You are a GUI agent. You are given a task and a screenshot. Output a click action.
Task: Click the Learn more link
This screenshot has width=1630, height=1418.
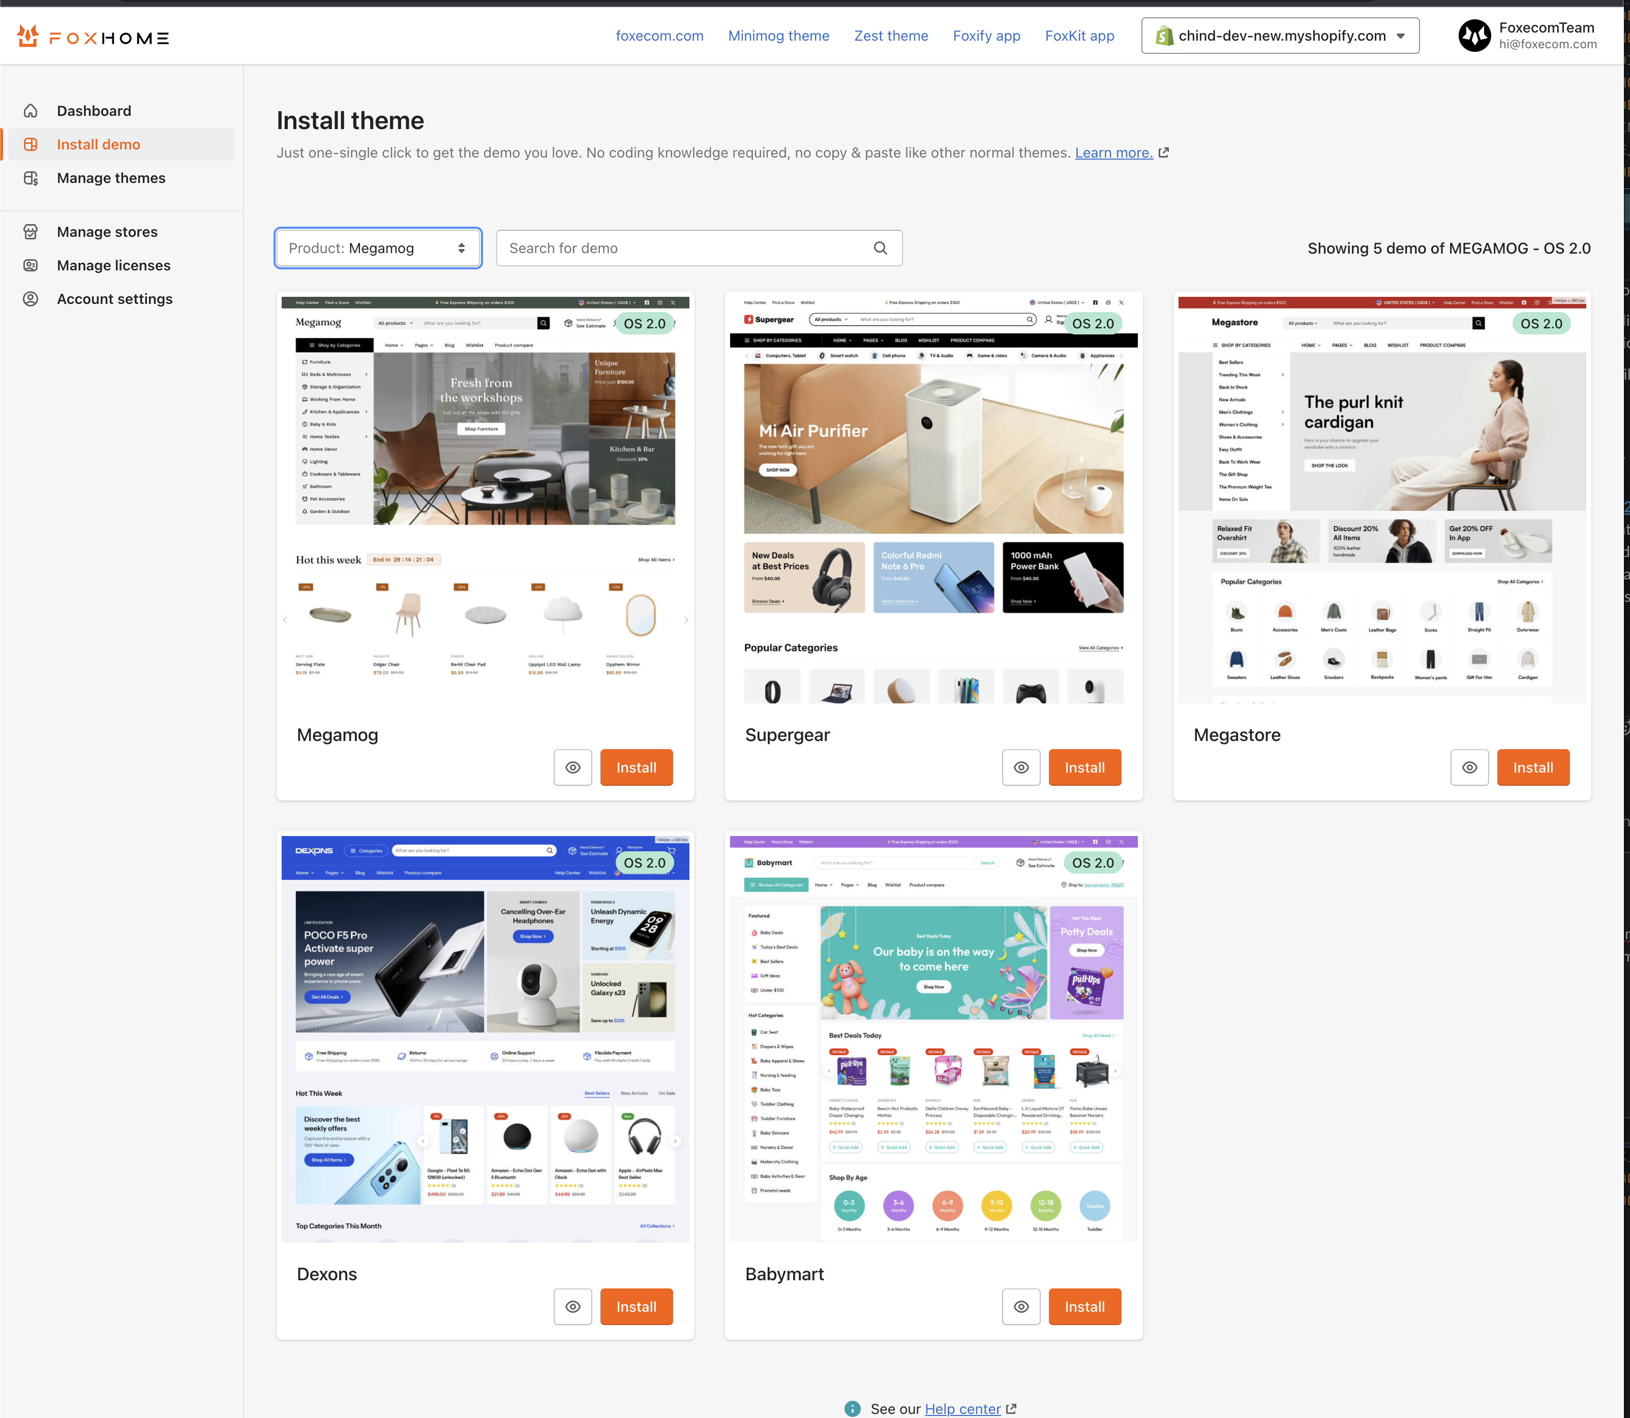[1113, 152]
